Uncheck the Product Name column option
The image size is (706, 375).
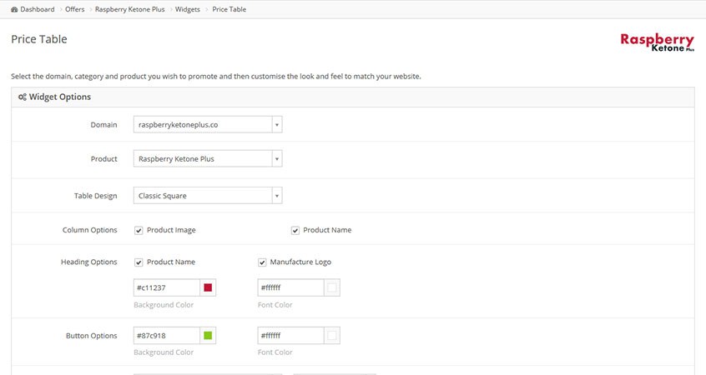point(295,230)
